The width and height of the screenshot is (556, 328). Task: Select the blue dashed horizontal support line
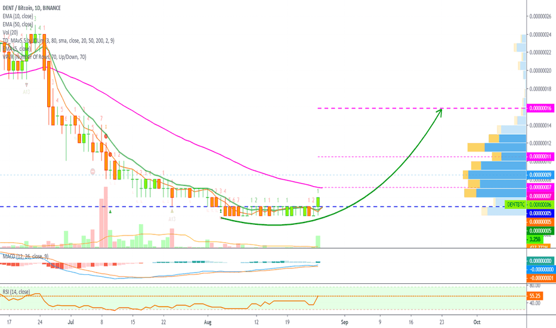262,206
